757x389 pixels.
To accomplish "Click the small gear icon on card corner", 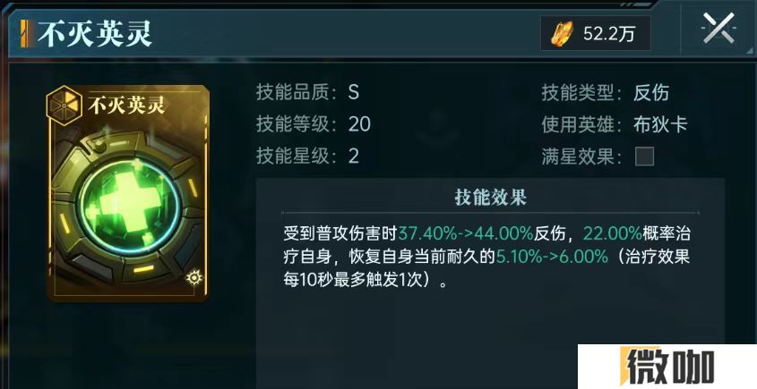I will (x=194, y=277).
